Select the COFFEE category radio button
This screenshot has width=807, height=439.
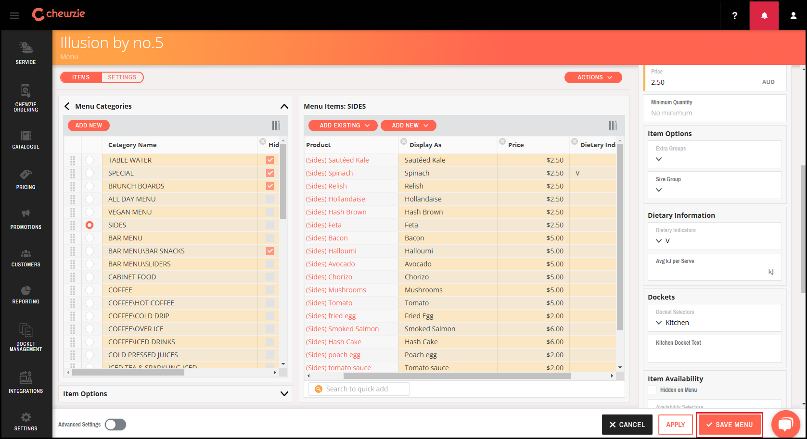pyautogui.click(x=90, y=290)
